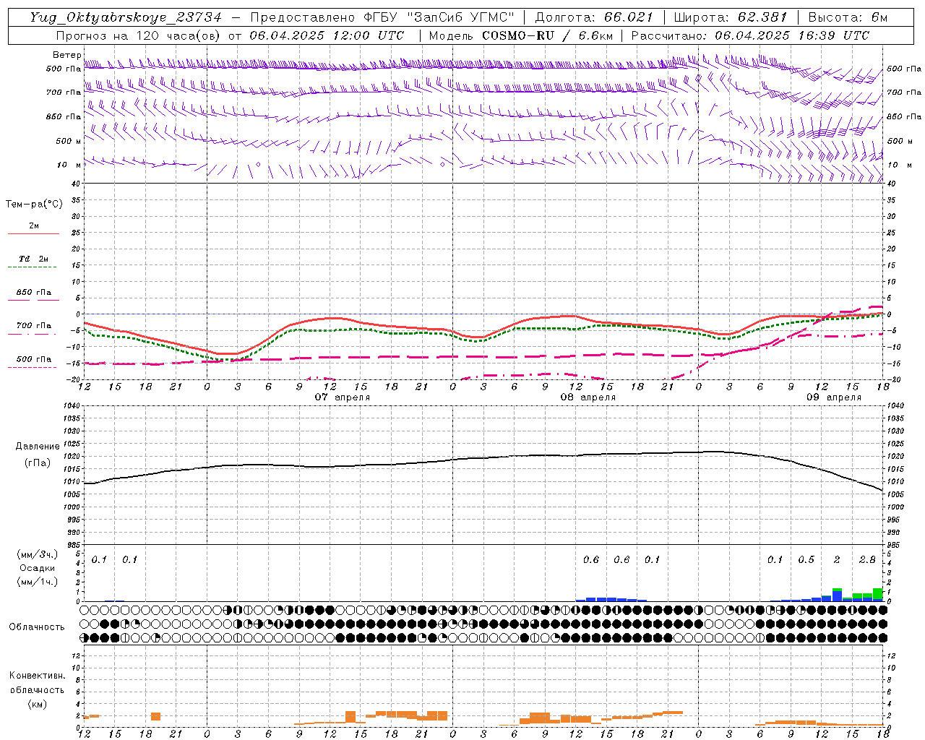Click the Тем-ра(°C) axis title

pos(34,204)
